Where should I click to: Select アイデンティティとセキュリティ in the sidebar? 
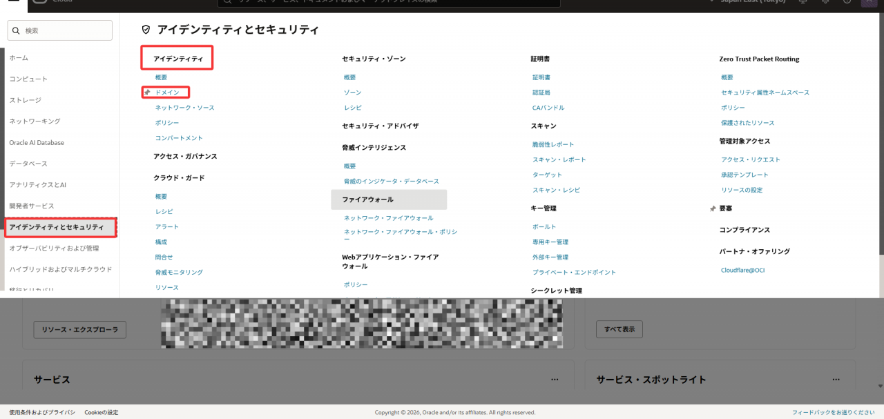(61, 227)
